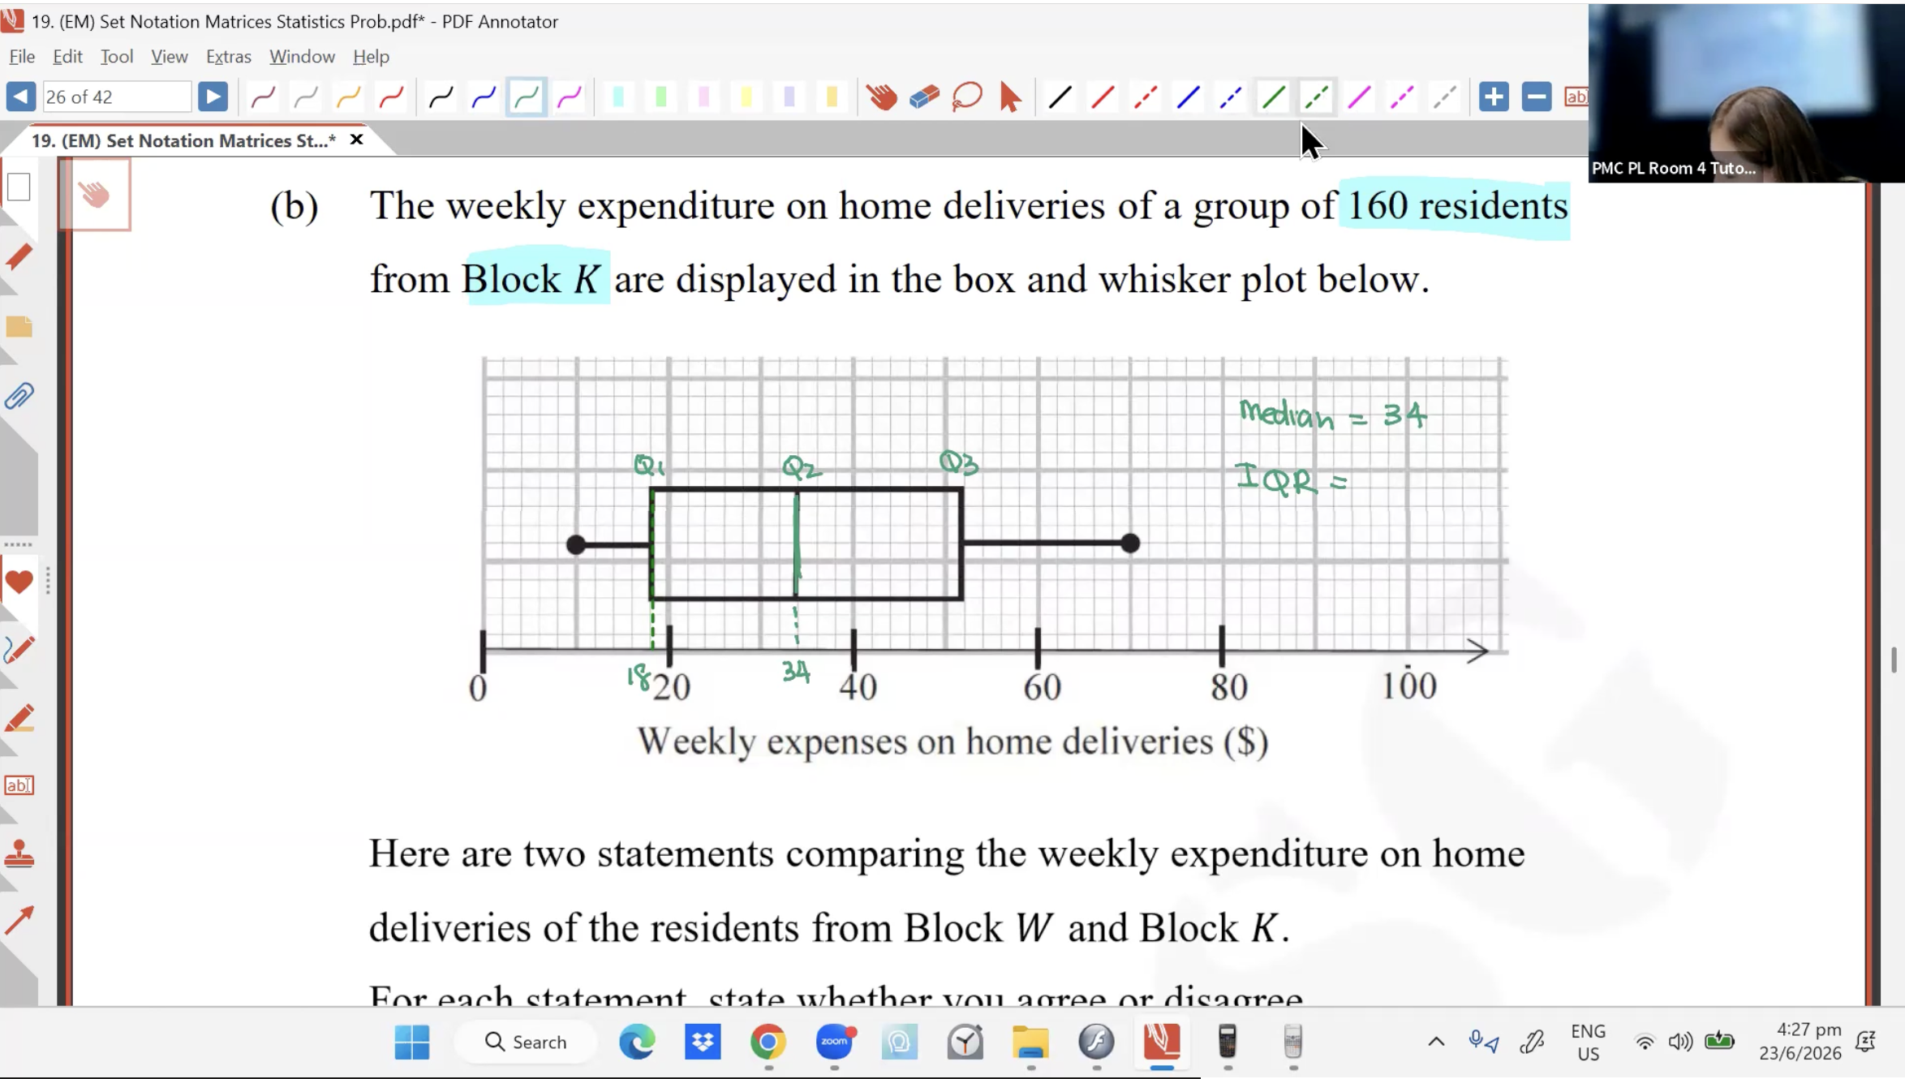Switch to the '19. (EM) Set Notation Matrices' tab
Image resolution: width=1905 pixels, height=1079 pixels.
coord(183,140)
